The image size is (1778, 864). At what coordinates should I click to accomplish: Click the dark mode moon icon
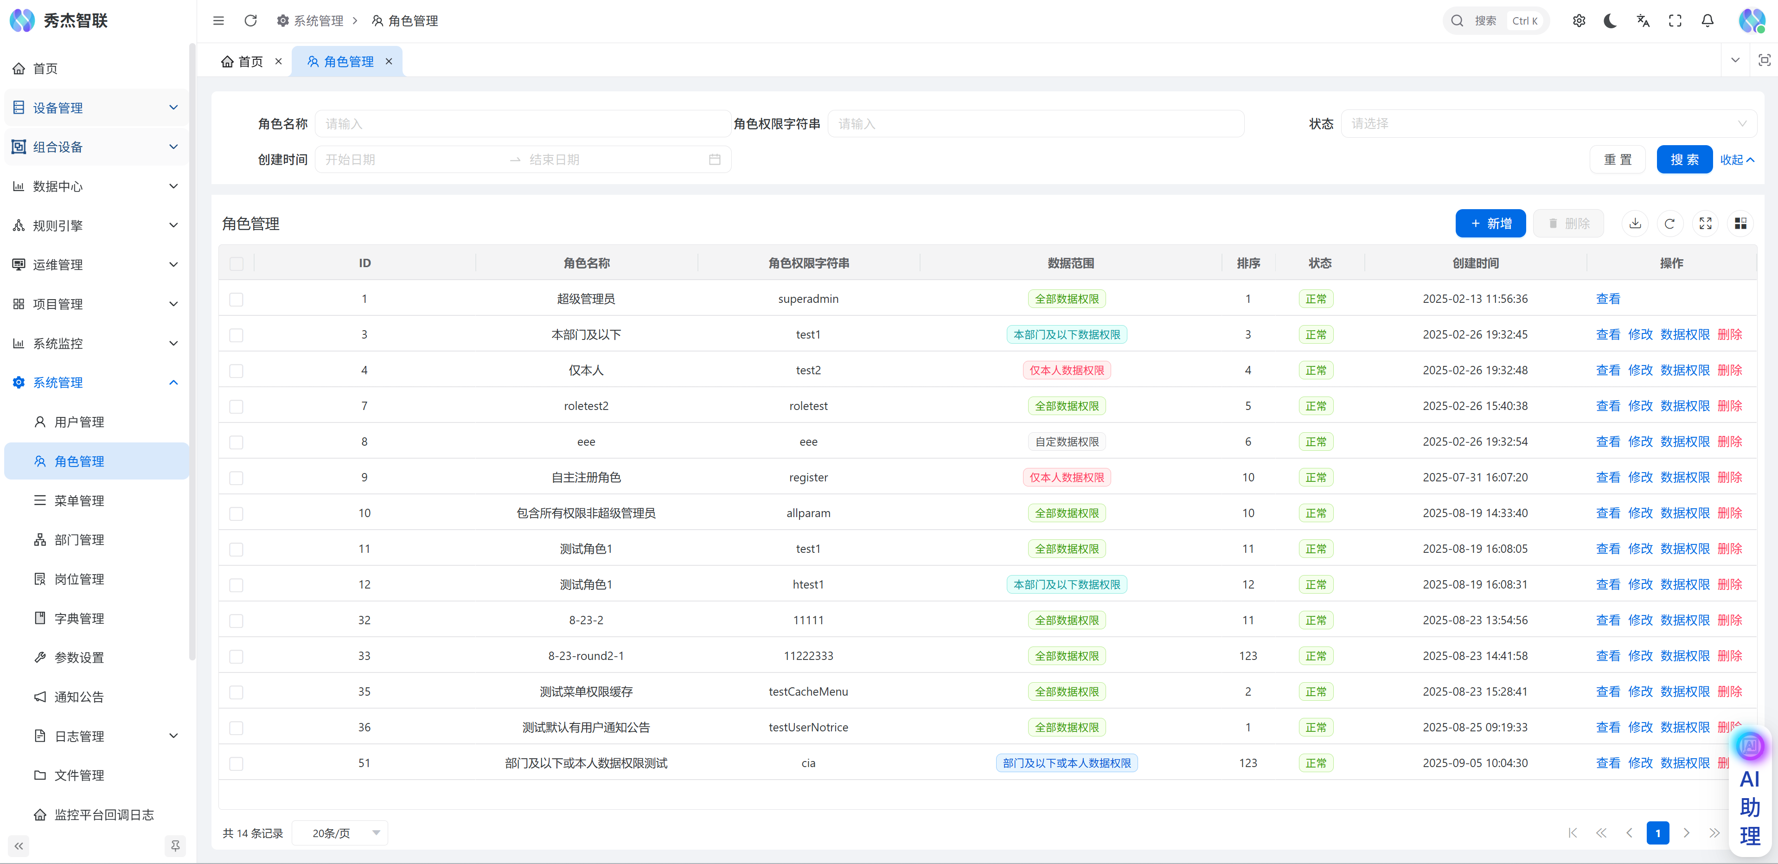[1610, 21]
